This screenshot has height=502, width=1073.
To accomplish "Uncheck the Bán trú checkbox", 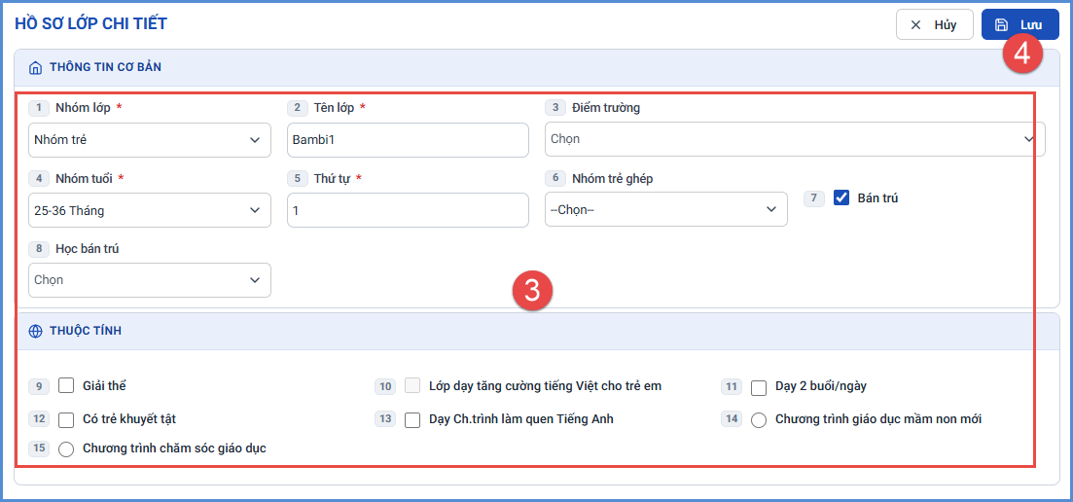I will click(841, 198).
